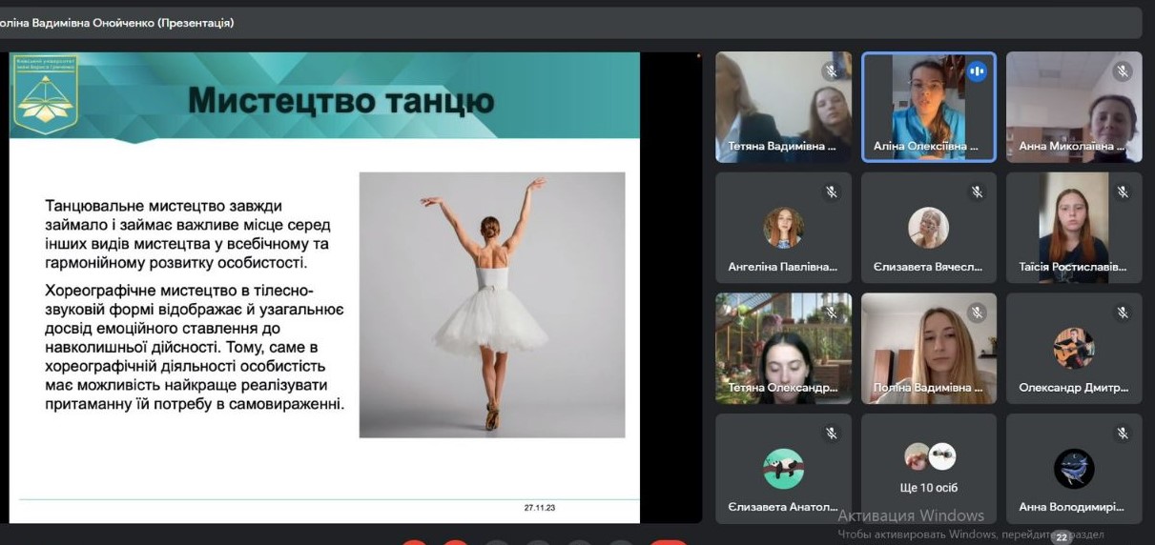The image size is (1155, 545).
Task: Open the "Ще 10 осіб" participants tile
Action: pyautogui.click(x=929, y=468)
